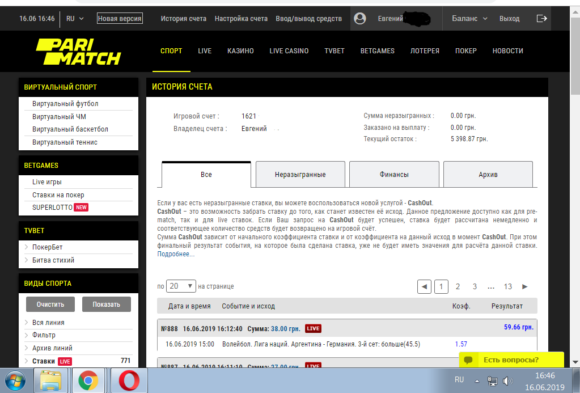
Task: Follow the Подробнее... link
Action: (x=176, y=254)
